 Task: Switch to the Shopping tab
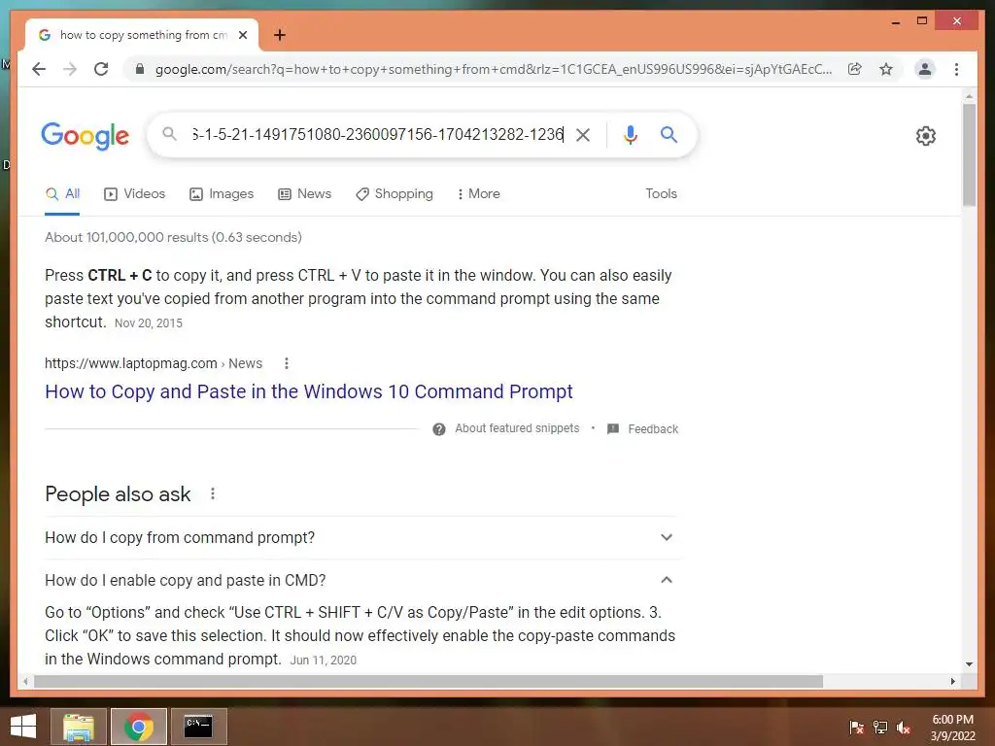click(395, 194)
